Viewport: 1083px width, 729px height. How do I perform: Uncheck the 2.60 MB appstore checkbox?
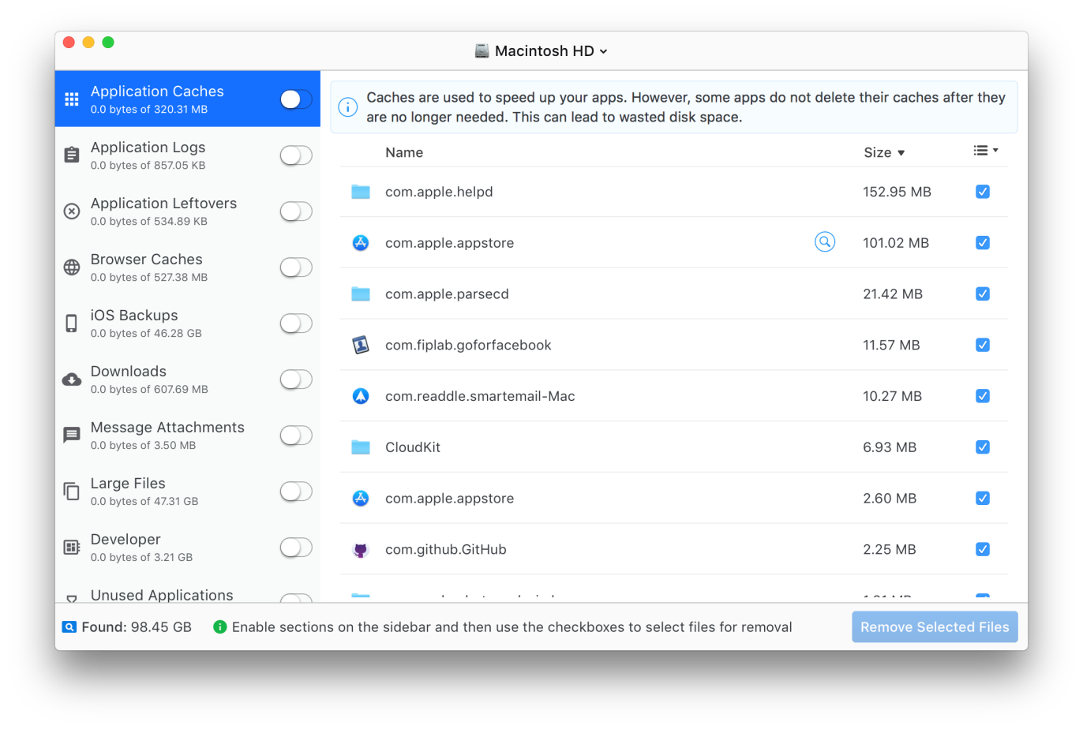983,499
